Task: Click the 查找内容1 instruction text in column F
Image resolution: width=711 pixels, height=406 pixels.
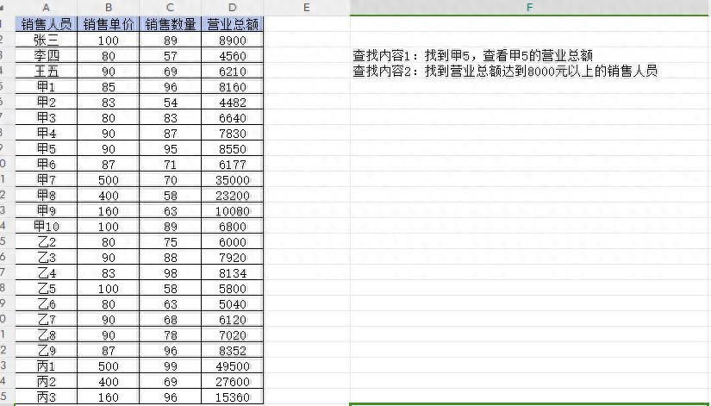Action: [473, 55]
